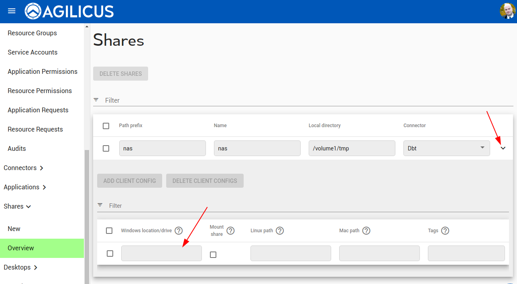Collapse the nas row expander chevron

point(503,148)
